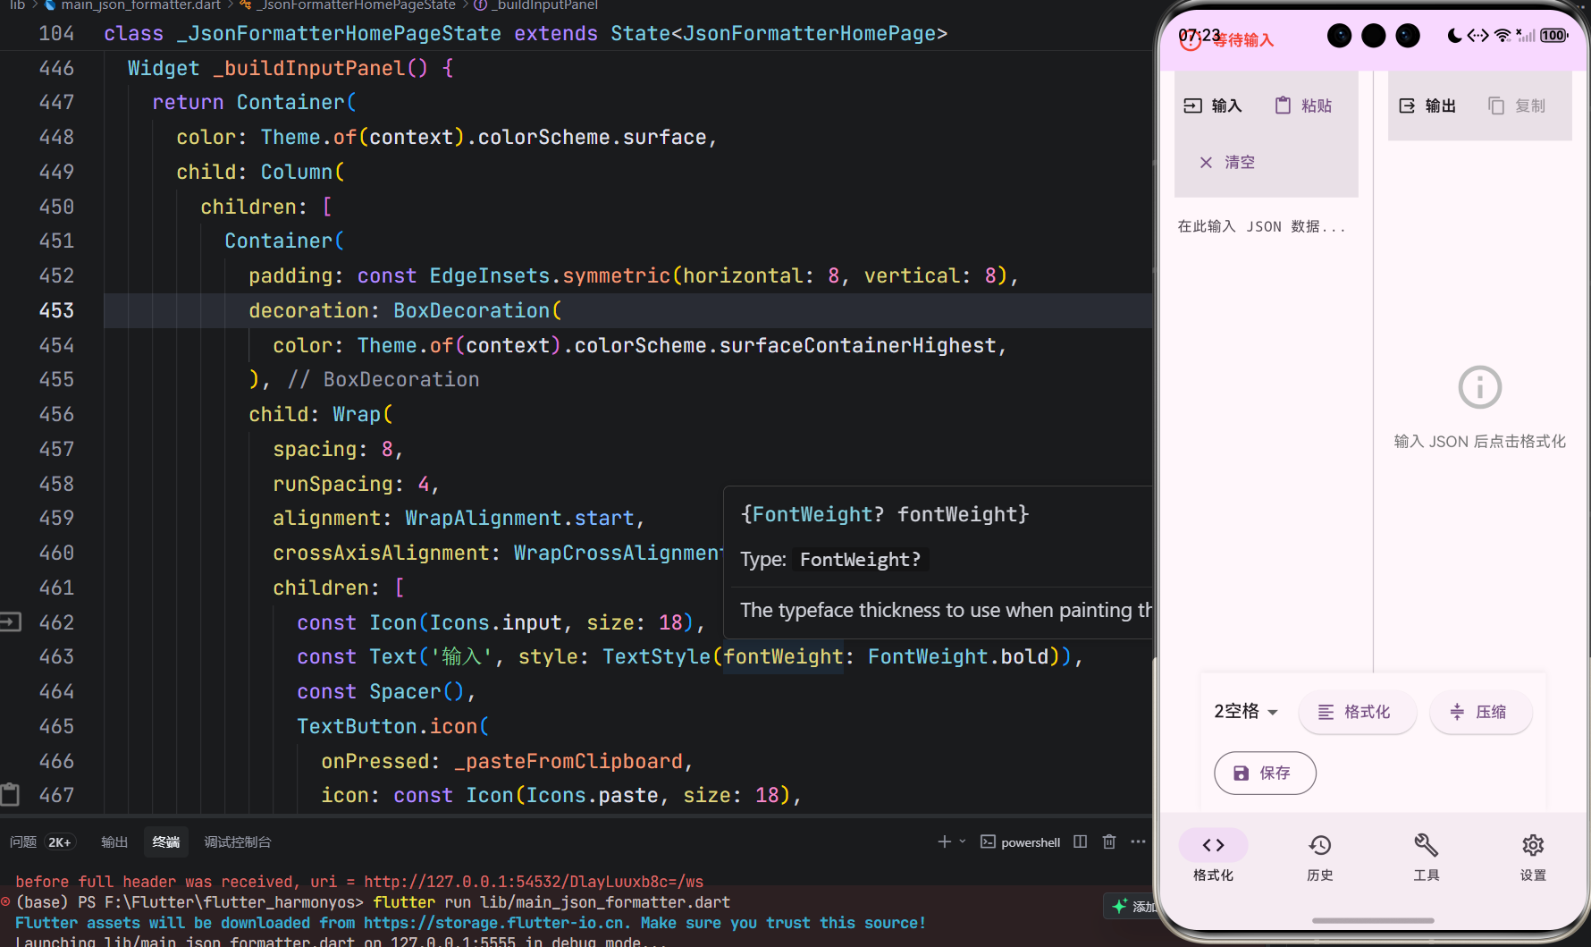This screenshot has width=1591, height=947.
Task: Focus the JSON input text field
Action: pos(1266,226)
